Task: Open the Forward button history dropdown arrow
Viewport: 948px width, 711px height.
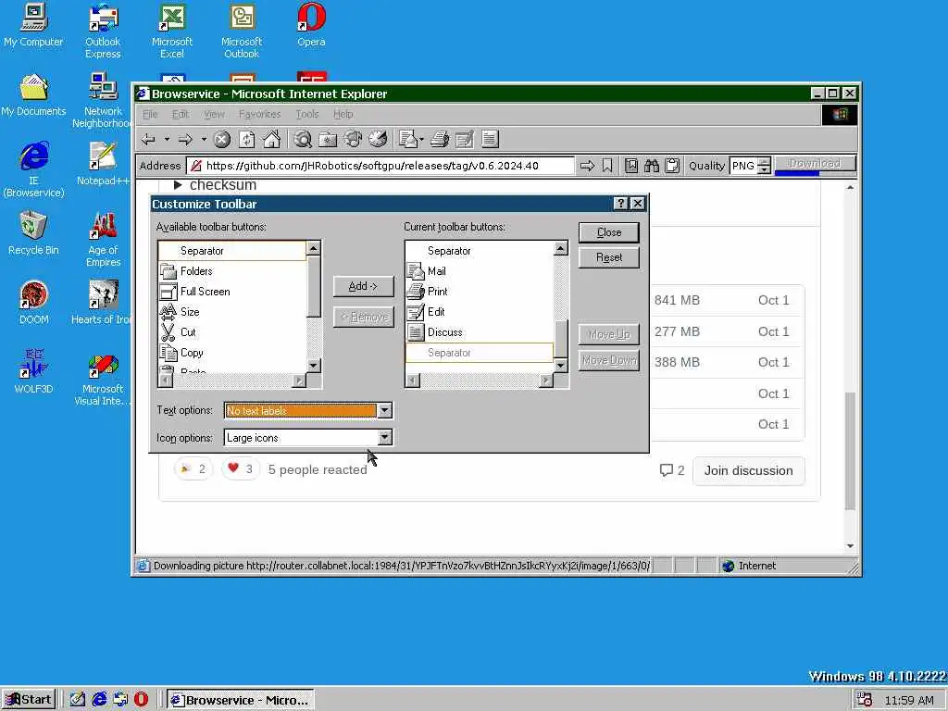Action: (204, 140)
